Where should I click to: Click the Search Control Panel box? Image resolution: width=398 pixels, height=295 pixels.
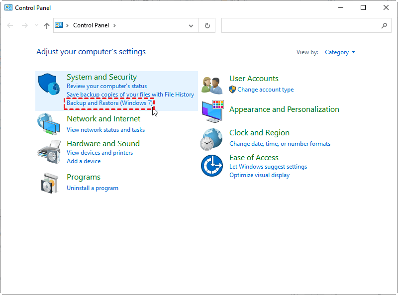point(300,25)
